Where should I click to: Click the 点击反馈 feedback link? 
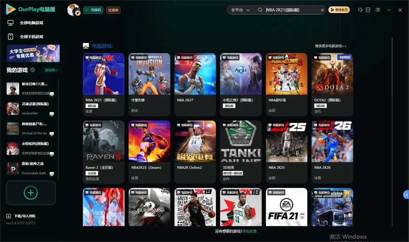tap(249, 231)
